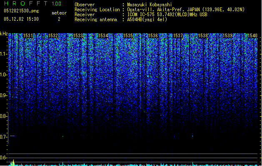Select the filename 0512021530.png
Viewport: 262px width, 166px height.
pos(21,11)
